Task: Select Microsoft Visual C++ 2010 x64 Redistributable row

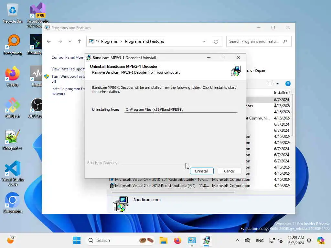Action: tap(199, 180)
